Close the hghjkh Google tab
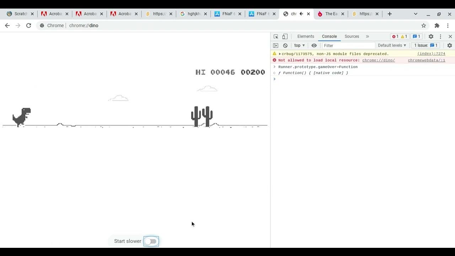This screenshot has height=256, width=455. (x=205, y=14)
